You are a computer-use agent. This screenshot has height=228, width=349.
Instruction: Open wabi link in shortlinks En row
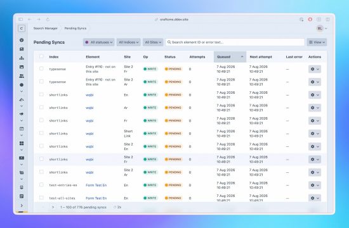(x=89, y=95)
